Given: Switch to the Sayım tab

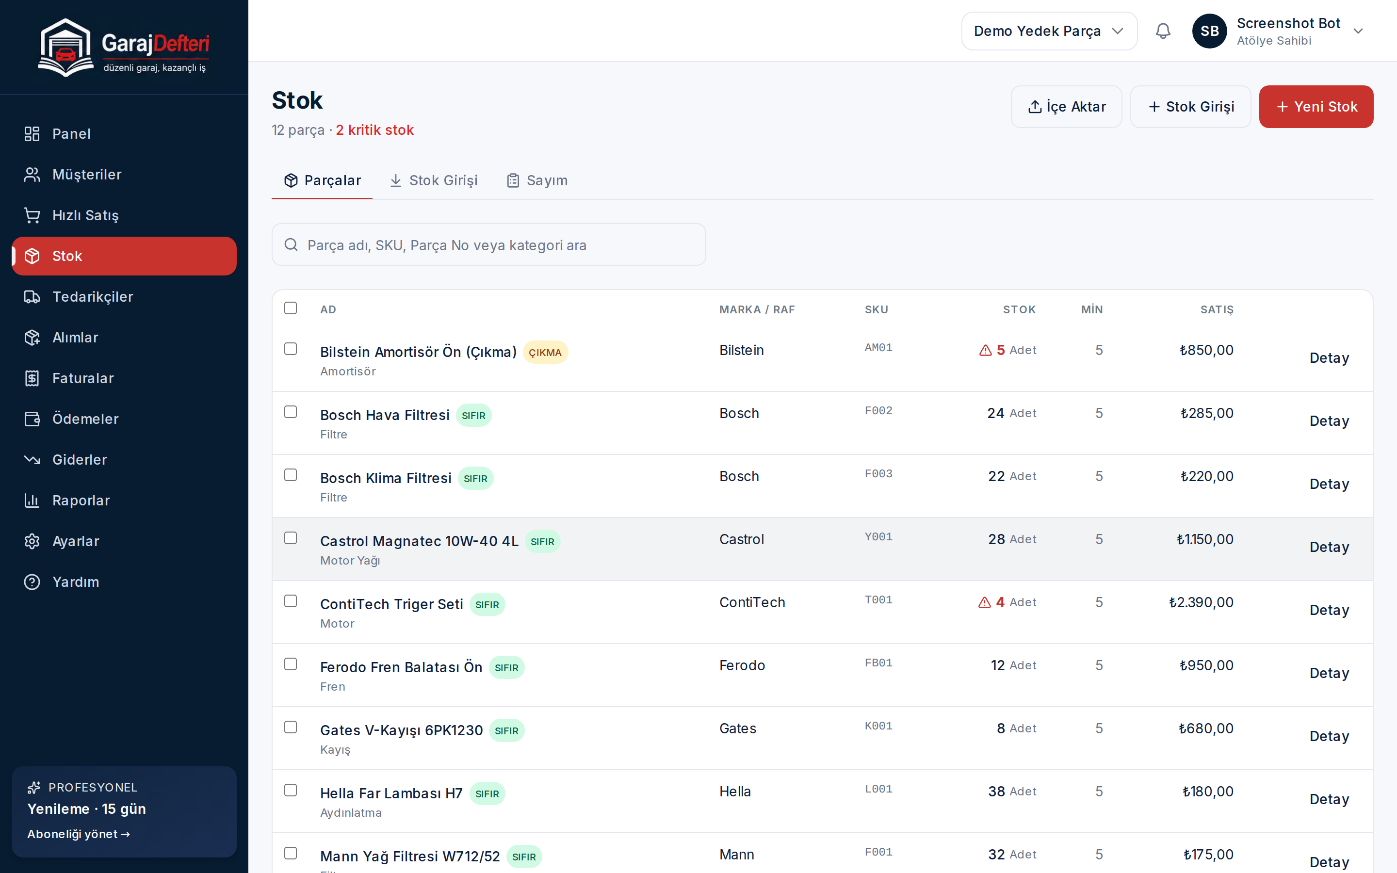Looking at the screenshot, I should pos(537,181).
